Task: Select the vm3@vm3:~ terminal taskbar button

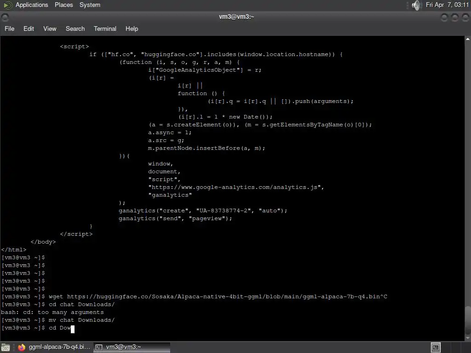Action: 132,347
